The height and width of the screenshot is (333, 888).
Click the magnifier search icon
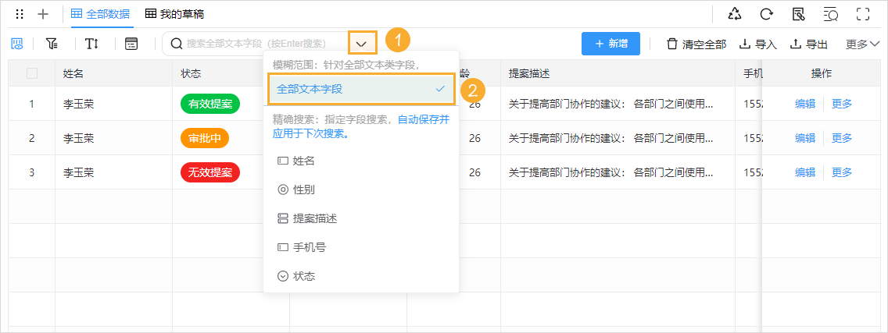coord(177,44)
